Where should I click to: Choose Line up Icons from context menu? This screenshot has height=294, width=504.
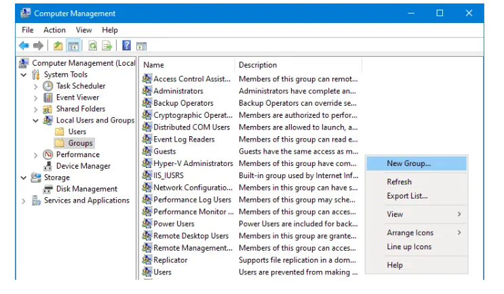tap(416, 247)
